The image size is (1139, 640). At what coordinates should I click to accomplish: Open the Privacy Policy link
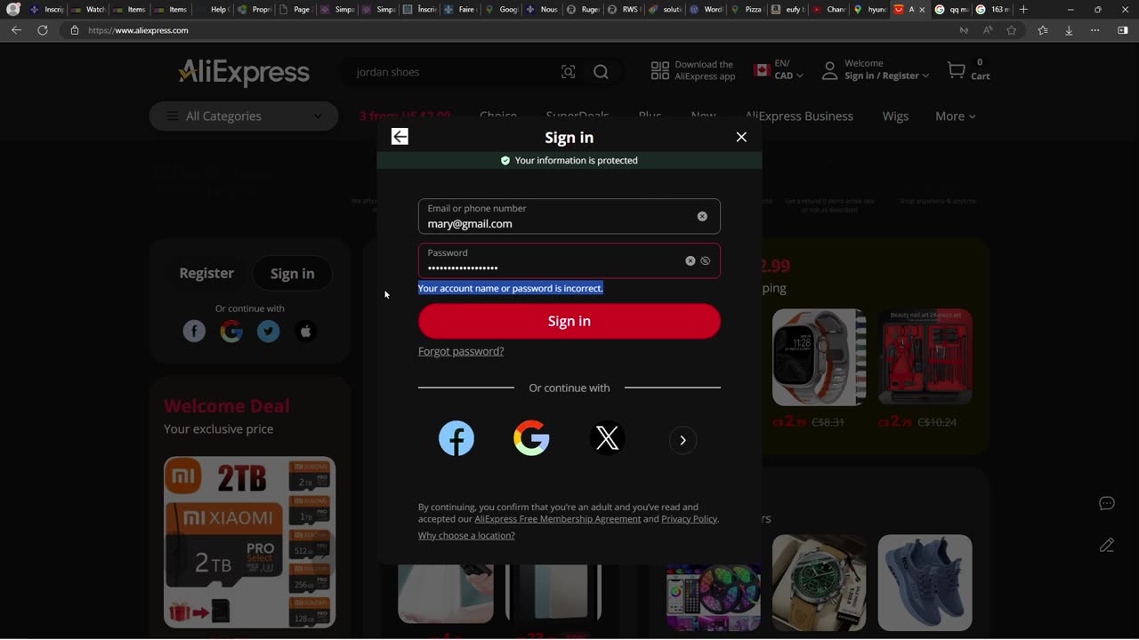click(689, 519)
